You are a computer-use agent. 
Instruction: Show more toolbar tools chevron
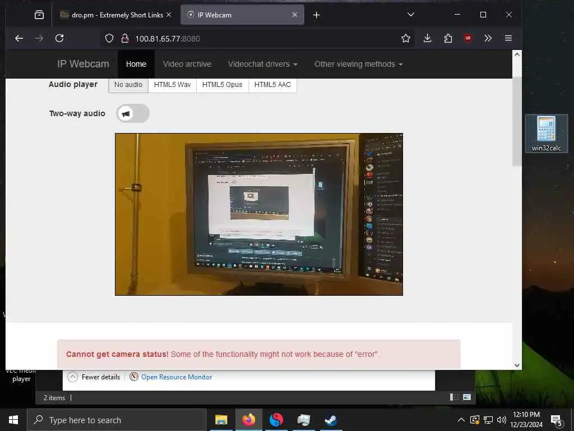coord(488,38)
